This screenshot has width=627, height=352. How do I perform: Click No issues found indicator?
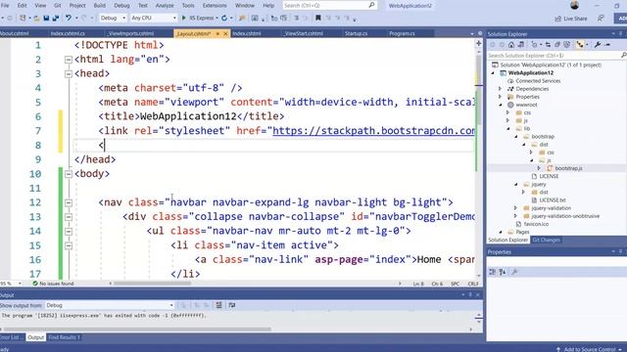tap(53, 284)
